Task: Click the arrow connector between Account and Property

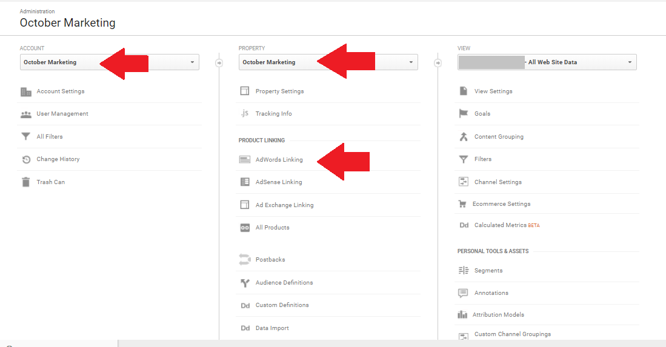Action: (219, 63)
